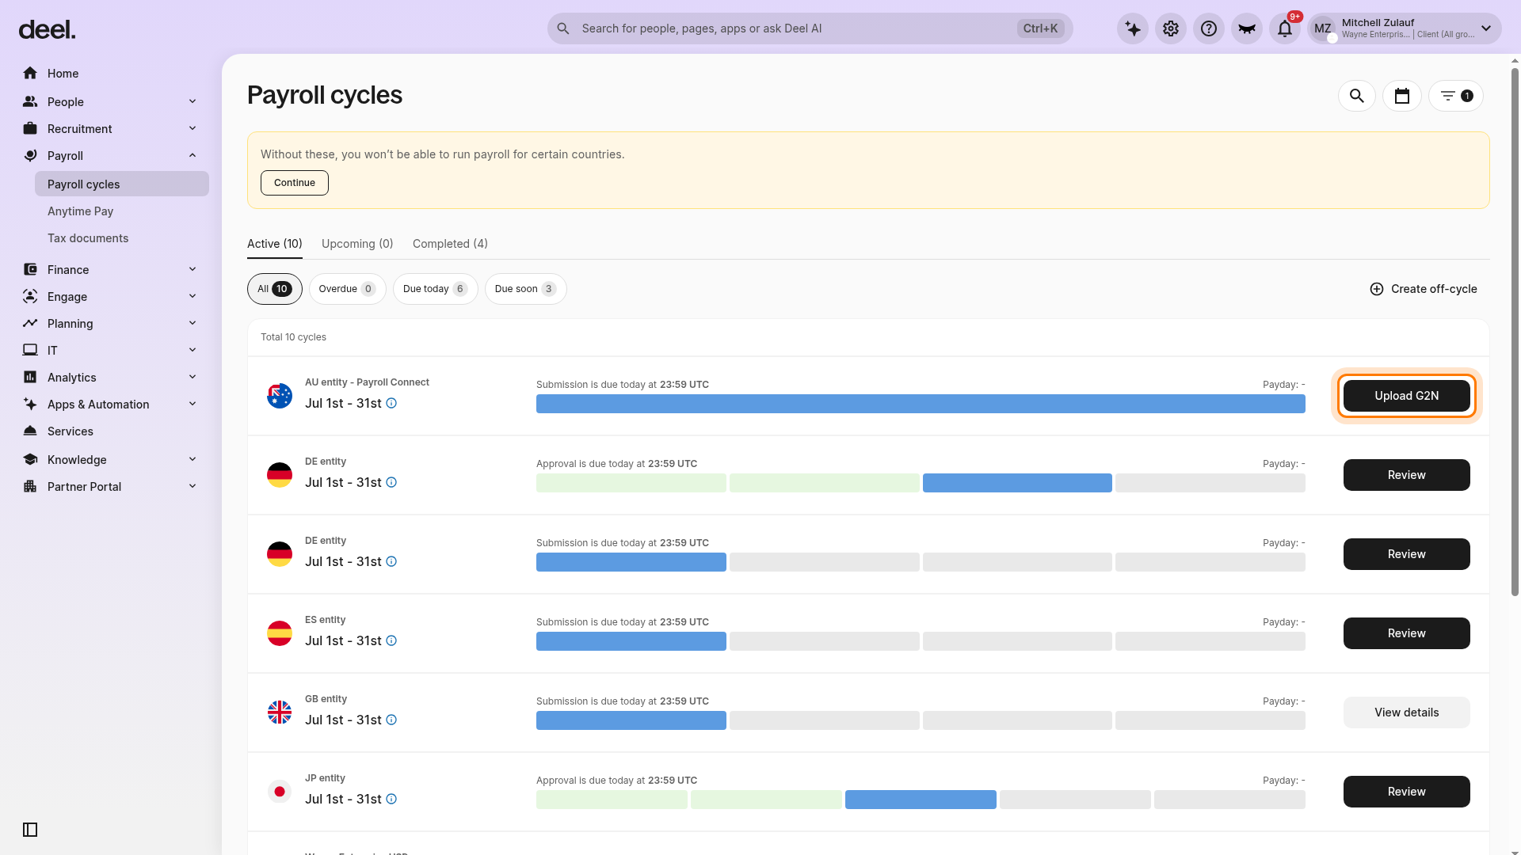
Task: Collapse the Payroll menu chevron
Action: pyautogui.click(x=193, y=155)
